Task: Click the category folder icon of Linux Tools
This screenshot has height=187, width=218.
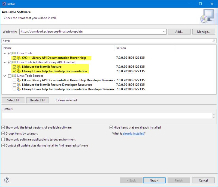Action: click(x=13, y=53)
